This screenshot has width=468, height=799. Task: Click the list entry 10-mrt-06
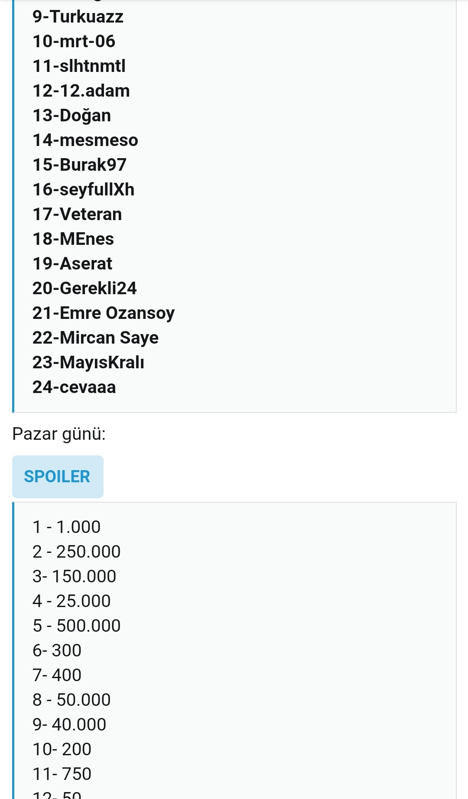pos(74,42)
